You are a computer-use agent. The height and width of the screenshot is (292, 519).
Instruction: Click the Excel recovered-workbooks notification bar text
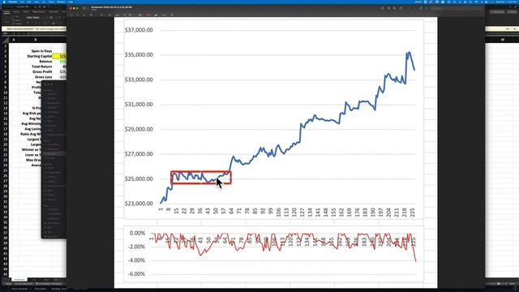point(35,29)
